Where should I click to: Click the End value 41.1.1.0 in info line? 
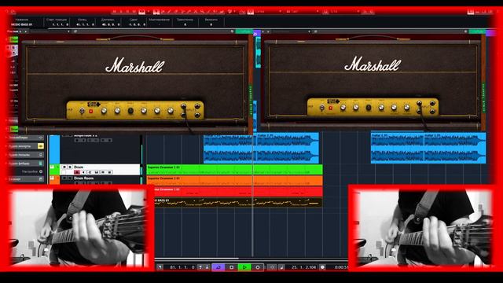86,24
